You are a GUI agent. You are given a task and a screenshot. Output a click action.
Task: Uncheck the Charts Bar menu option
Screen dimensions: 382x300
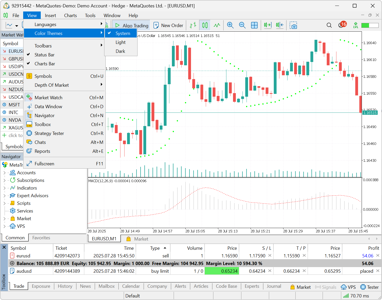tap(45, 64)
